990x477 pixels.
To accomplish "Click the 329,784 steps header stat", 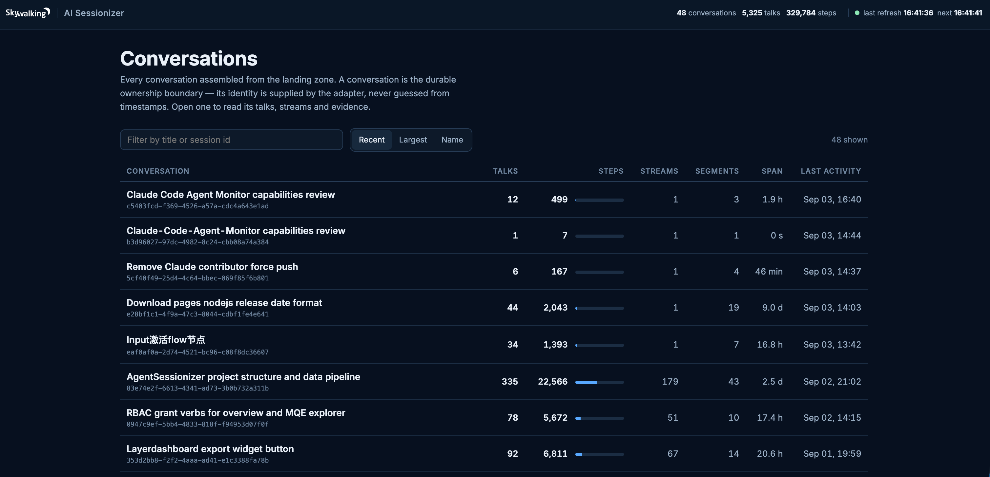I will point(811,13).
